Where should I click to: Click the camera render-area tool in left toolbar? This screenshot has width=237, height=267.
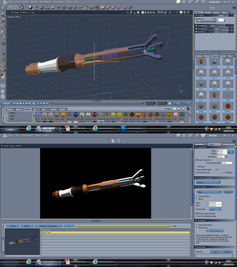[x=3, y=86]
